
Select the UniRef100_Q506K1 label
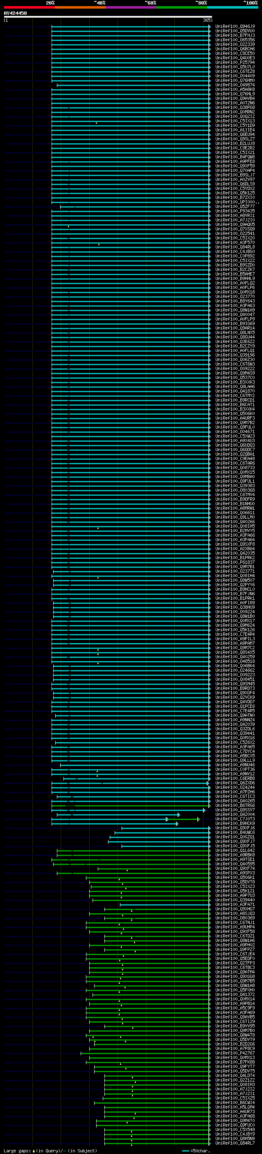click(235, 877)
